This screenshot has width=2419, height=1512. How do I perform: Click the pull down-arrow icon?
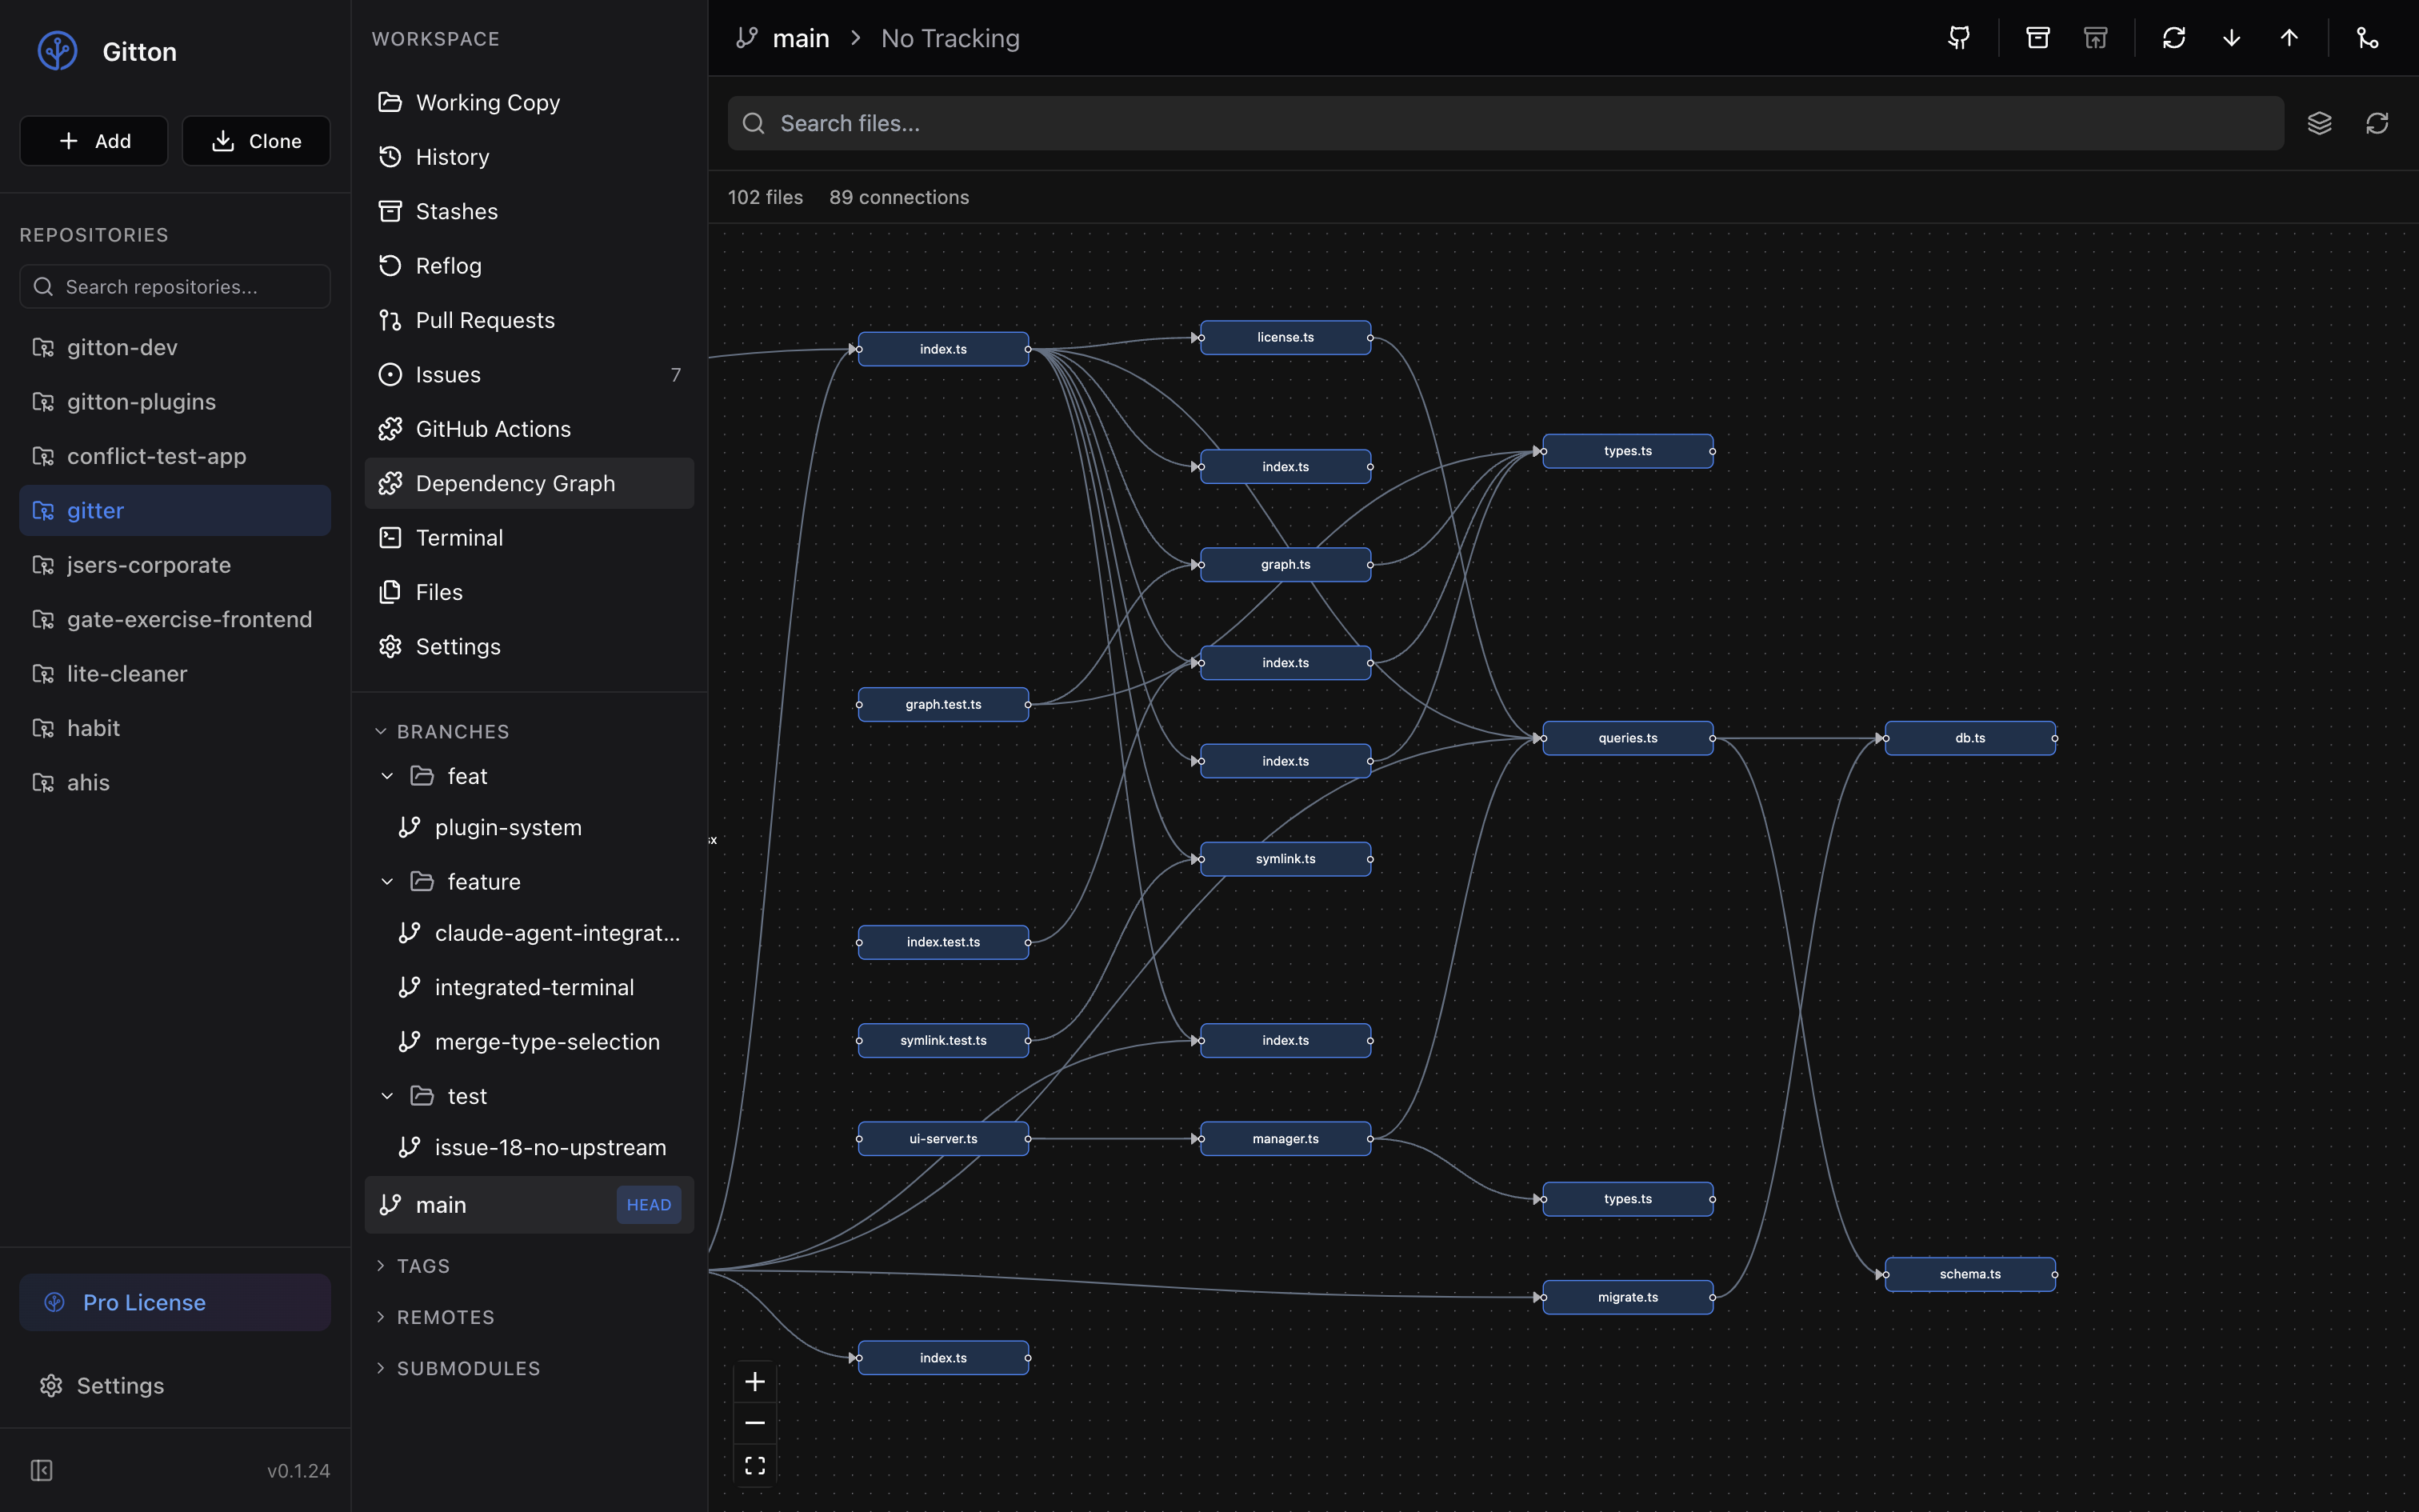2231,38
